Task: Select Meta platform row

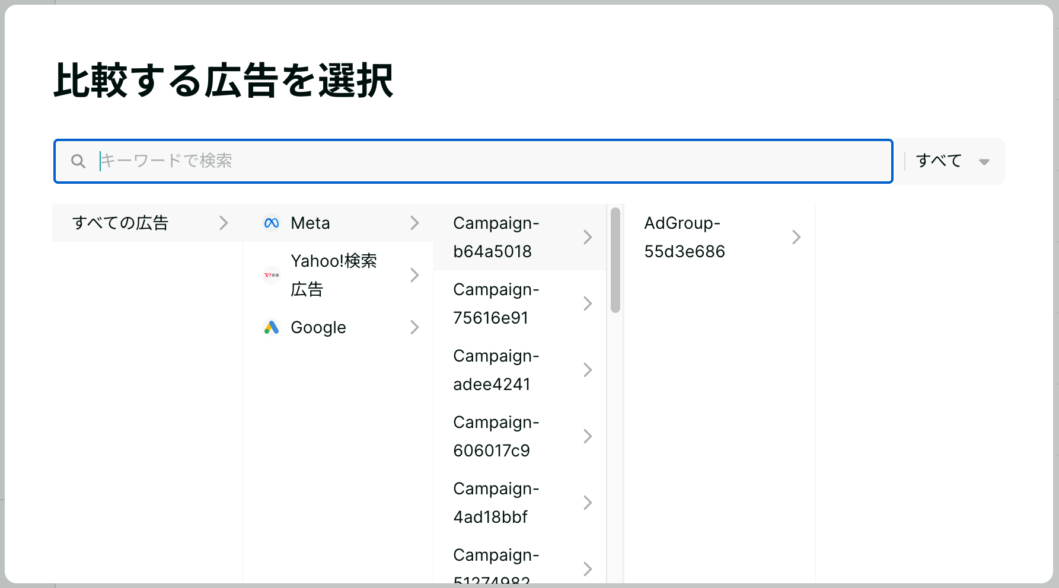Action: click(x=338, y=223)
